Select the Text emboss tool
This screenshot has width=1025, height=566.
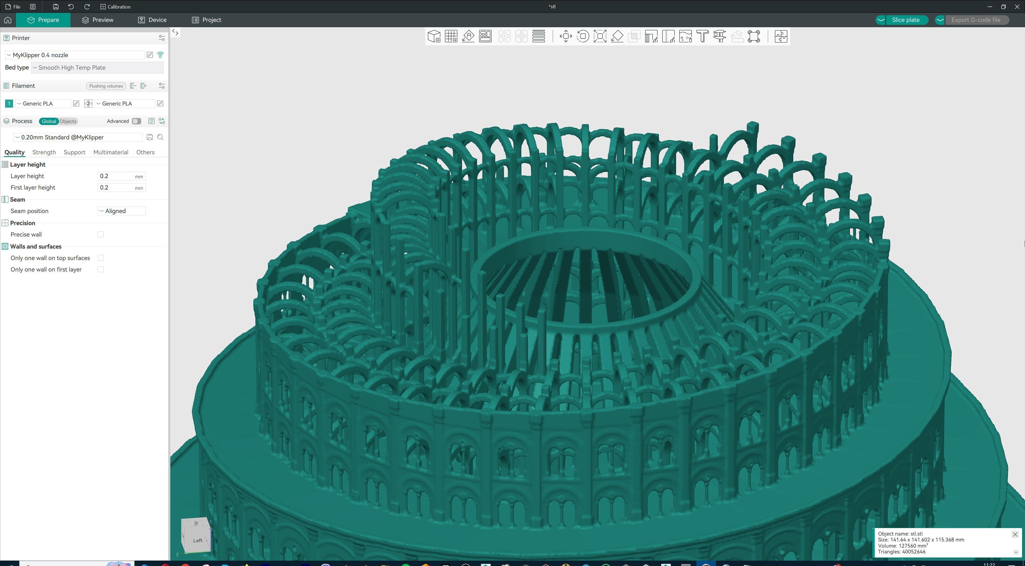pyautogui.click(x=703, y=36)
